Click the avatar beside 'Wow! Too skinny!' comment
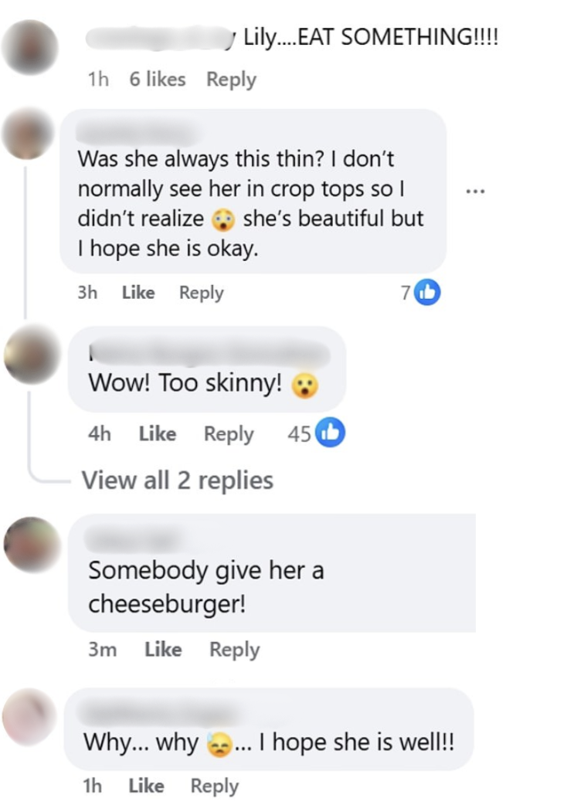 click(31, 356)
